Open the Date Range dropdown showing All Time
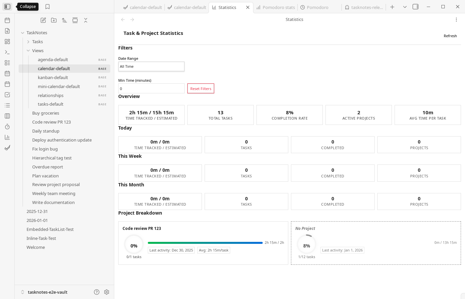This screenshot has height=299, width=465. 151,66
